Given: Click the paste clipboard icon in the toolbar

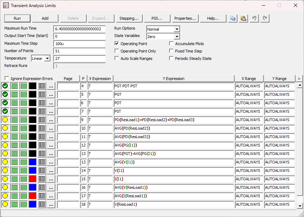Looking at the screenshot, I should tap(243, 18).
